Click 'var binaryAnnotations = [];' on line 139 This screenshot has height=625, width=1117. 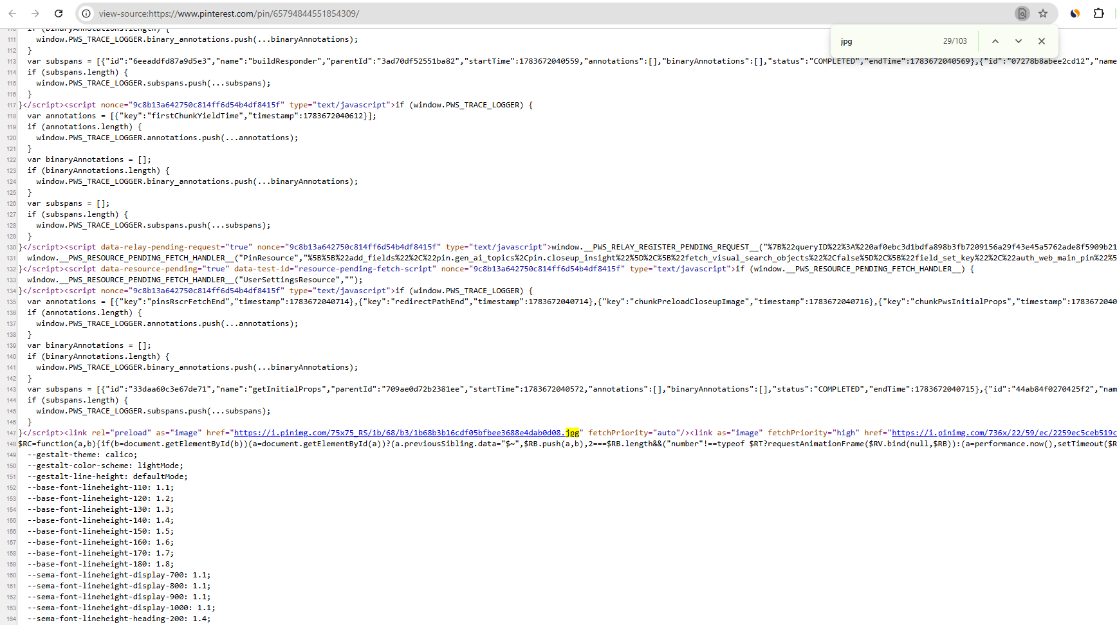(89, 345)
